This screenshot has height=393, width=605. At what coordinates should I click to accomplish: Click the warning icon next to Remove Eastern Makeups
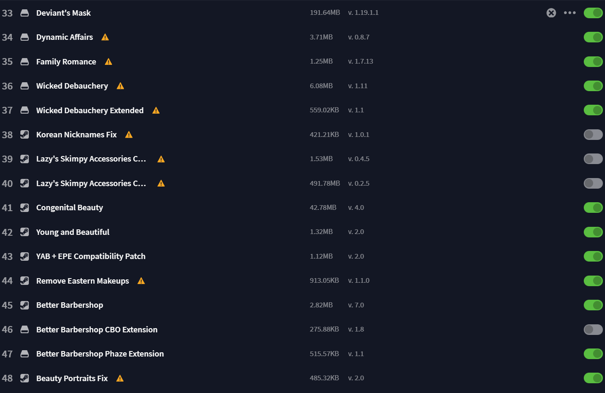coord(141,281)
